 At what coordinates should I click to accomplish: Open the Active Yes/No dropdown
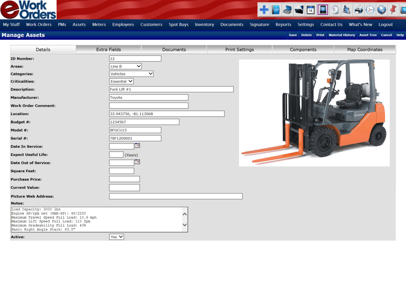coord(116,237)
